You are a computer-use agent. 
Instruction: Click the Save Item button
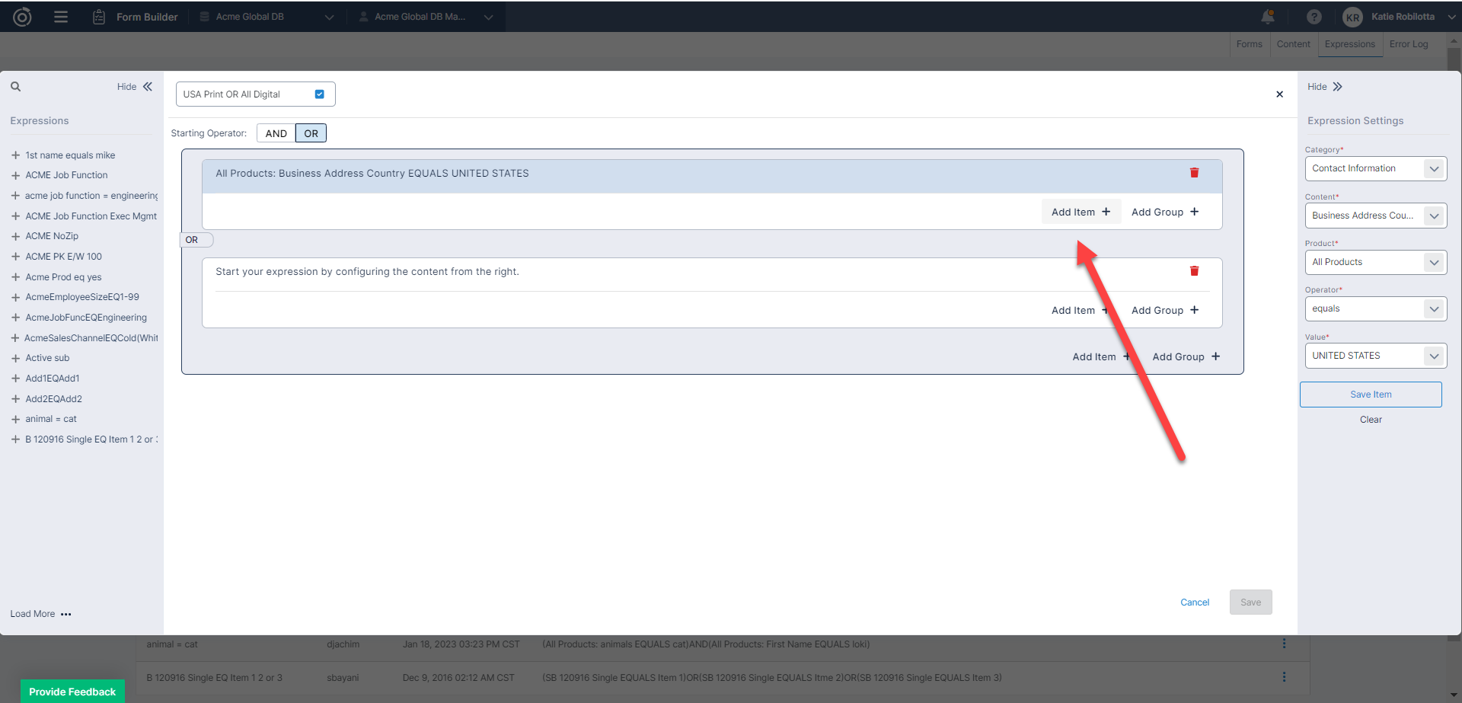(x=1370, y=395)
